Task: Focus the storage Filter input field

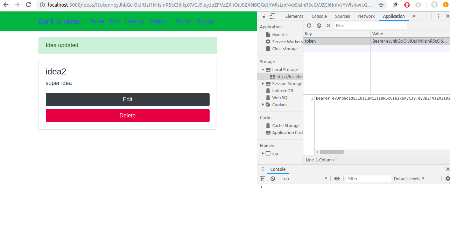Action: pyautogui.click(x=371, y=26)
